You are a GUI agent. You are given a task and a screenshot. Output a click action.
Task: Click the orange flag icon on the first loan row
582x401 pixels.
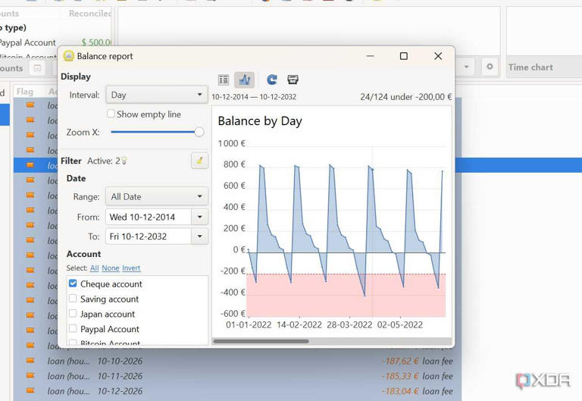coord(30,106)
